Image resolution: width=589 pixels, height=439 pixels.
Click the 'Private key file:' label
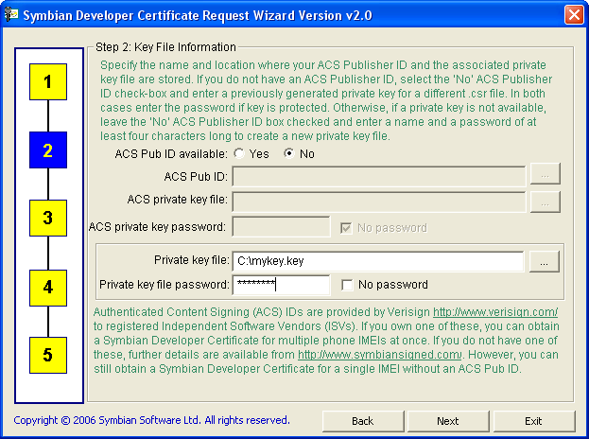click(x=192, y=260)
